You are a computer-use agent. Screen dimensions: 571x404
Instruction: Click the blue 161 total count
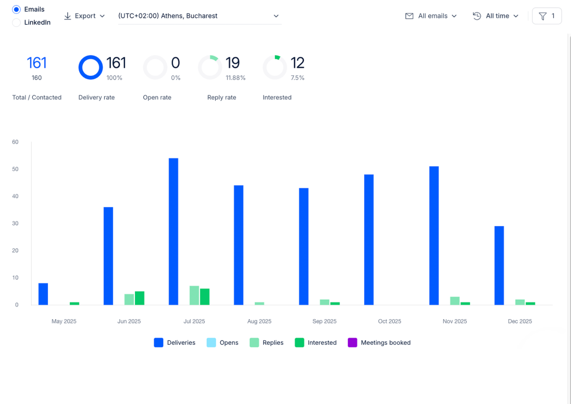[37, 63]
